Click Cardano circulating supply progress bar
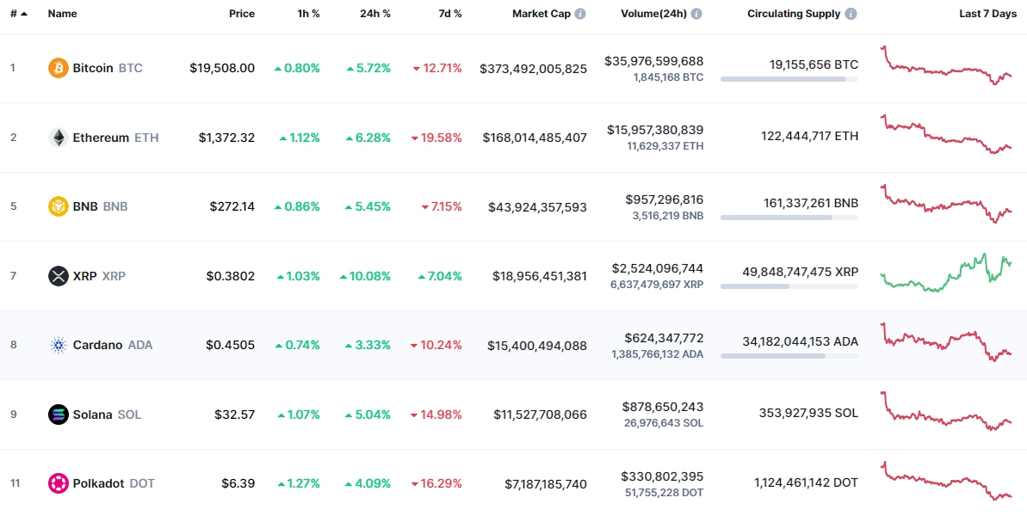 coord(789,356)
